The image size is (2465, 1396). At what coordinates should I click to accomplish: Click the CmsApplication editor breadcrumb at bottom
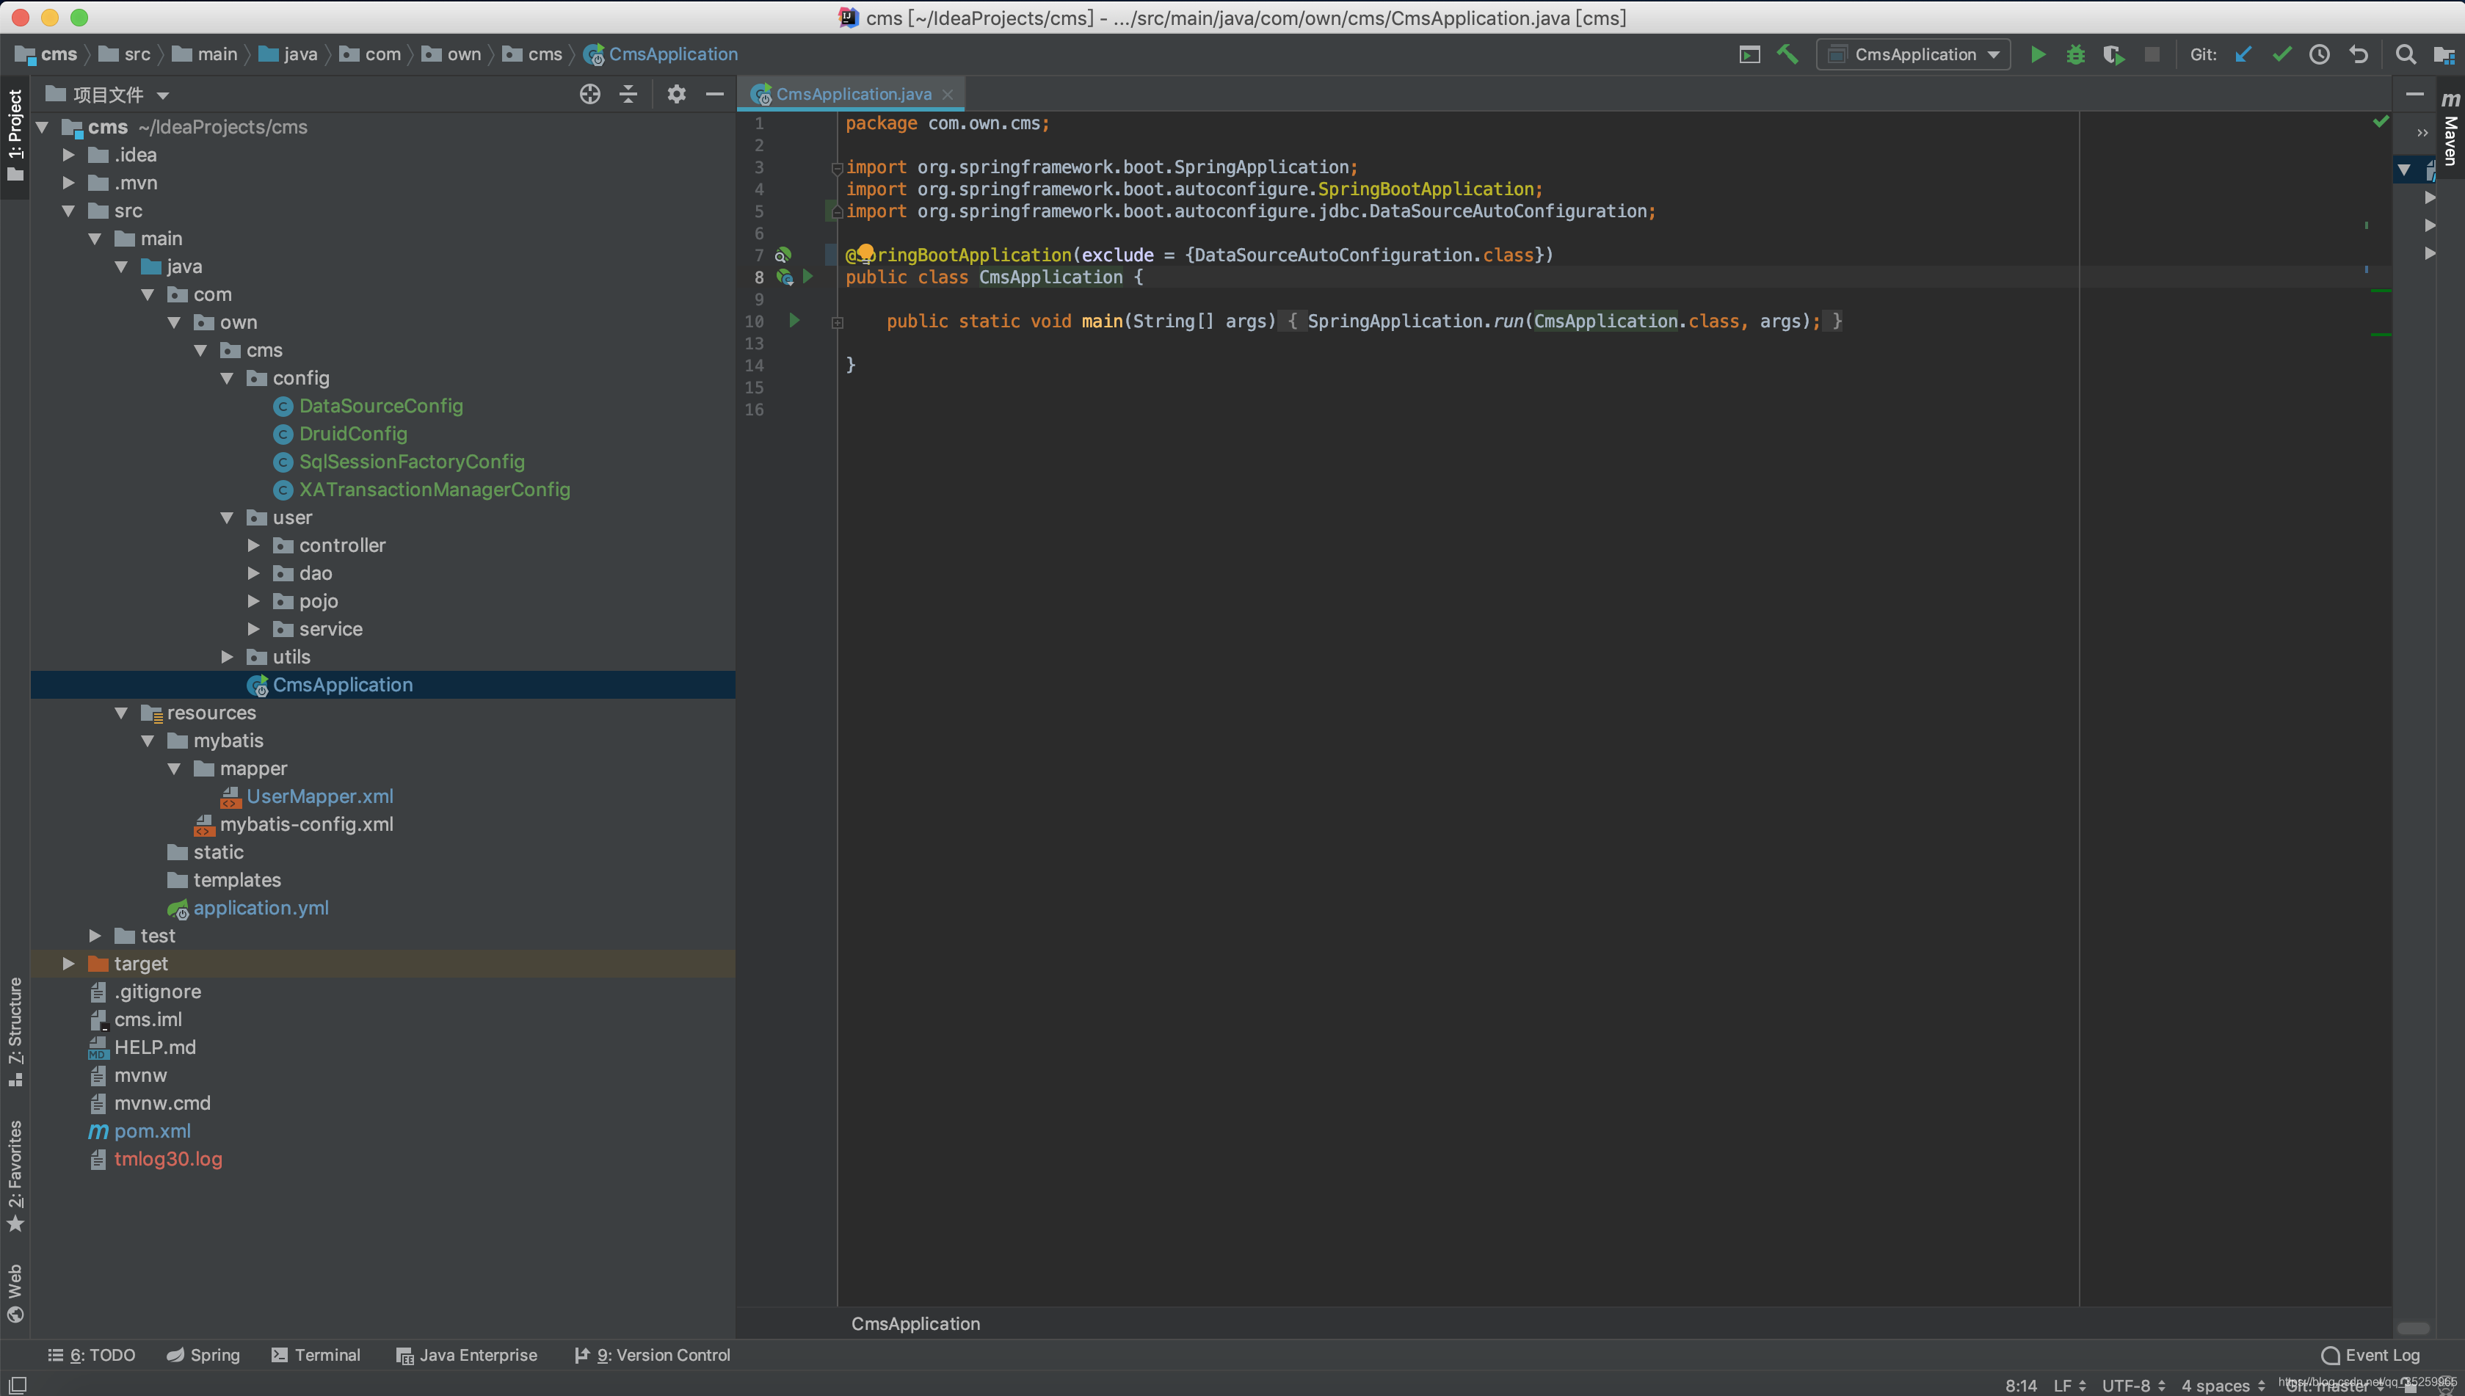(915, 1323)
